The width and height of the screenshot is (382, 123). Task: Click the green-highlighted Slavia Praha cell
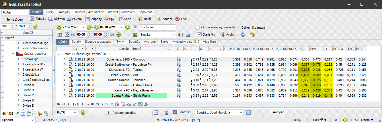point(149,95)
